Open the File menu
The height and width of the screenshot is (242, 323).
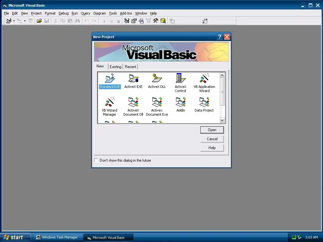coord(6,13)
